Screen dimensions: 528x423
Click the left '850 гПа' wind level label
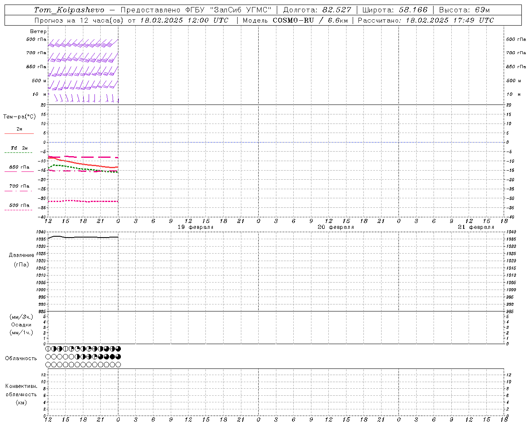pos(36,67)
